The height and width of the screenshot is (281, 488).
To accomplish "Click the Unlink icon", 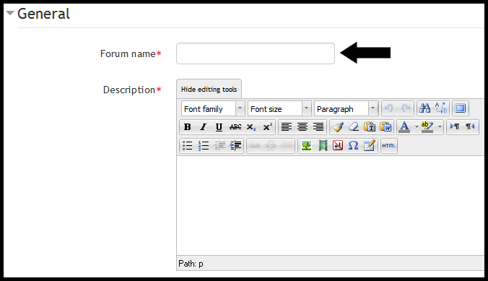I will pyautogui.click(x=271, y=145).
